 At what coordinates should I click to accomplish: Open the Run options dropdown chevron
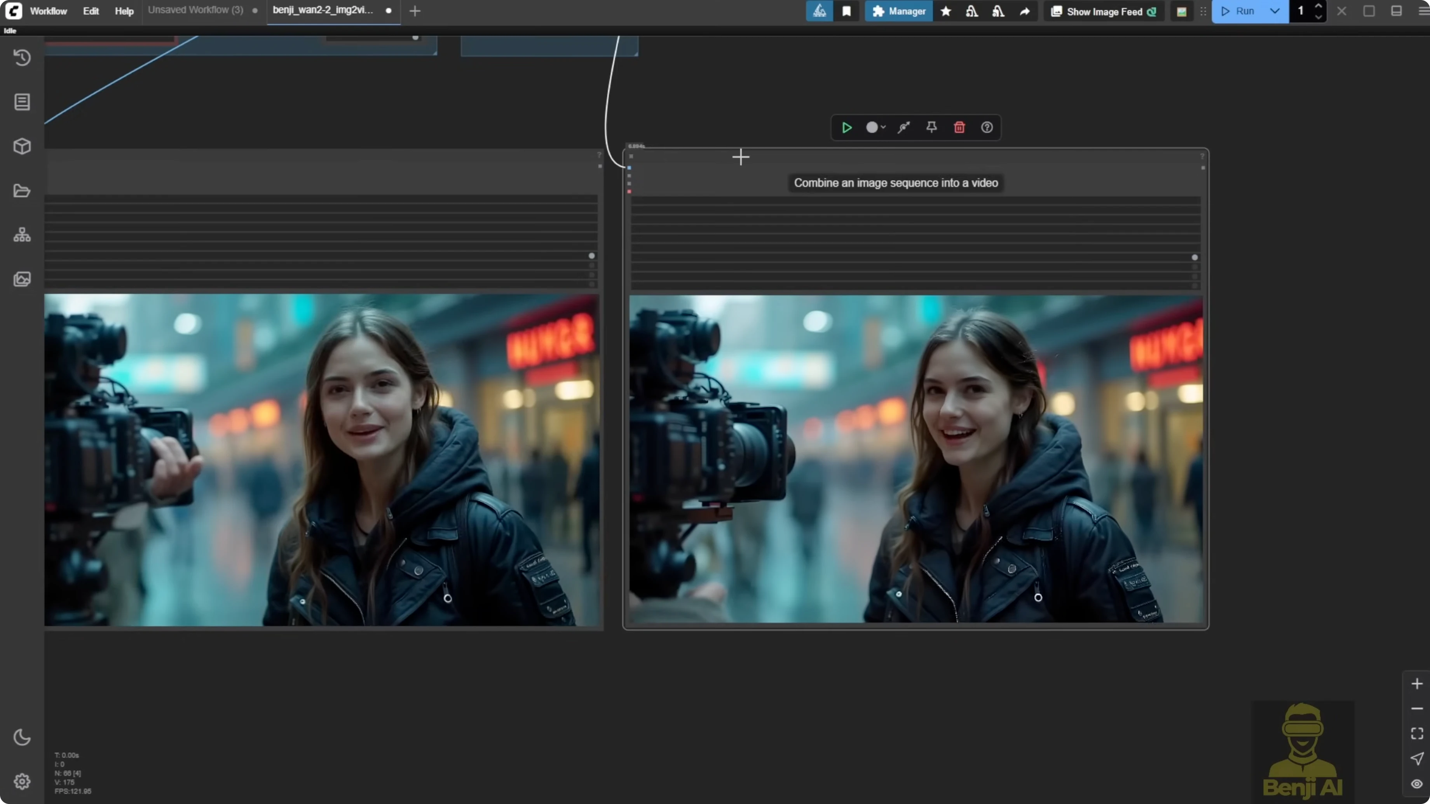(1275, 11)
